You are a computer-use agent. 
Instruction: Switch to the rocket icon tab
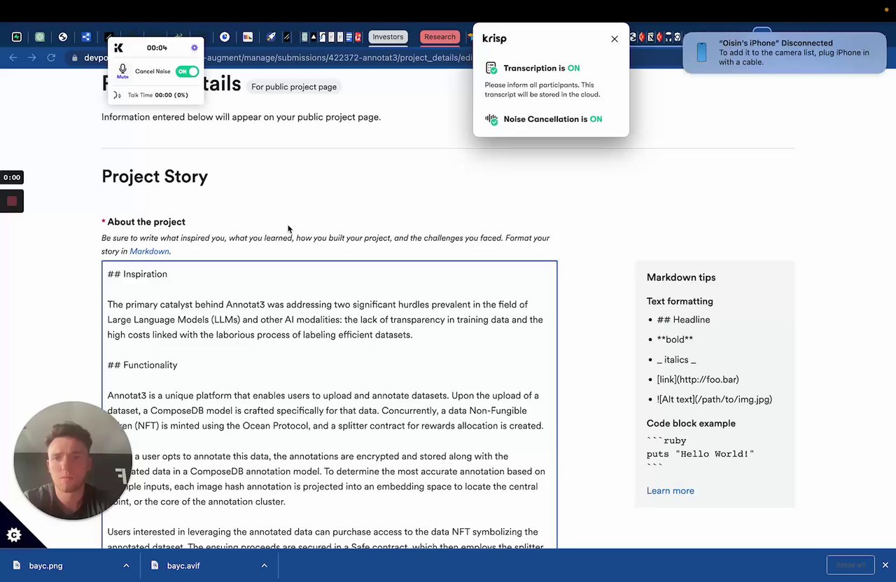pos(271,37)
